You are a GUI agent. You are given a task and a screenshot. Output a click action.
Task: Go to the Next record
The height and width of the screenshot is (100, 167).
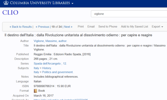click(x=68, y=27)
